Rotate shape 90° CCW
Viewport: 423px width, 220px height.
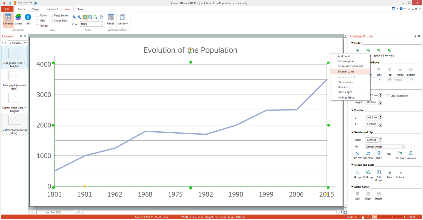tap(368, 155)
